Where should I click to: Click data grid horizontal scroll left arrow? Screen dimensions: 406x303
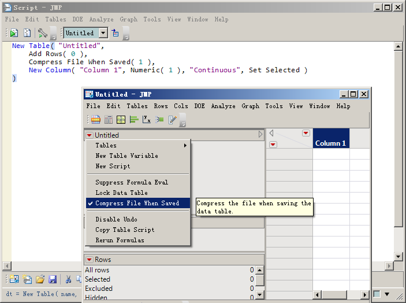[x=317, y=295]
